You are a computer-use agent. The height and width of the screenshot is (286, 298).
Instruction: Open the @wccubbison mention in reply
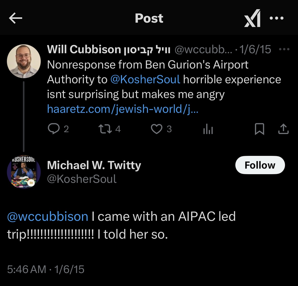tap(48, 216)
